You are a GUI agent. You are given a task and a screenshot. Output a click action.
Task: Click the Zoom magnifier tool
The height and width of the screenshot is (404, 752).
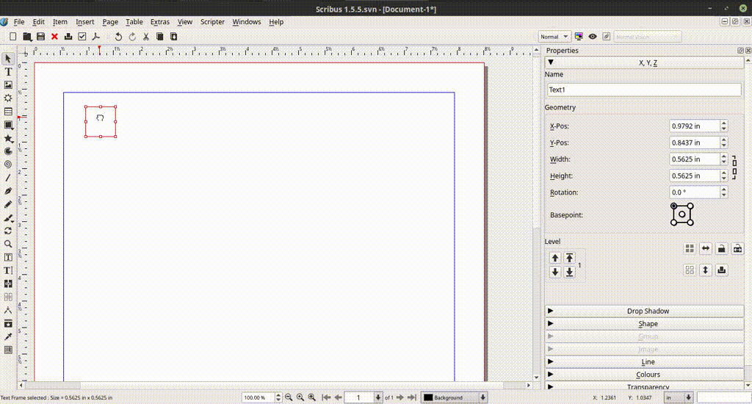click(8, 244)
